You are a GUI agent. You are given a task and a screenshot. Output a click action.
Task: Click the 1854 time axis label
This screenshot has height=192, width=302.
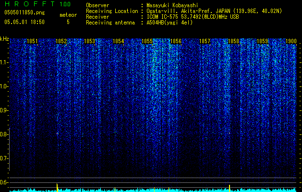119,41
